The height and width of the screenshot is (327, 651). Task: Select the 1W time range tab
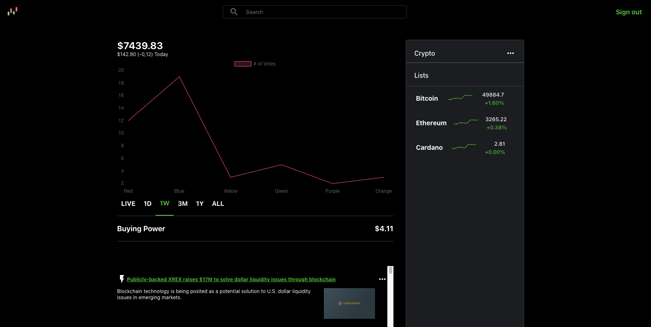point(165,203)
